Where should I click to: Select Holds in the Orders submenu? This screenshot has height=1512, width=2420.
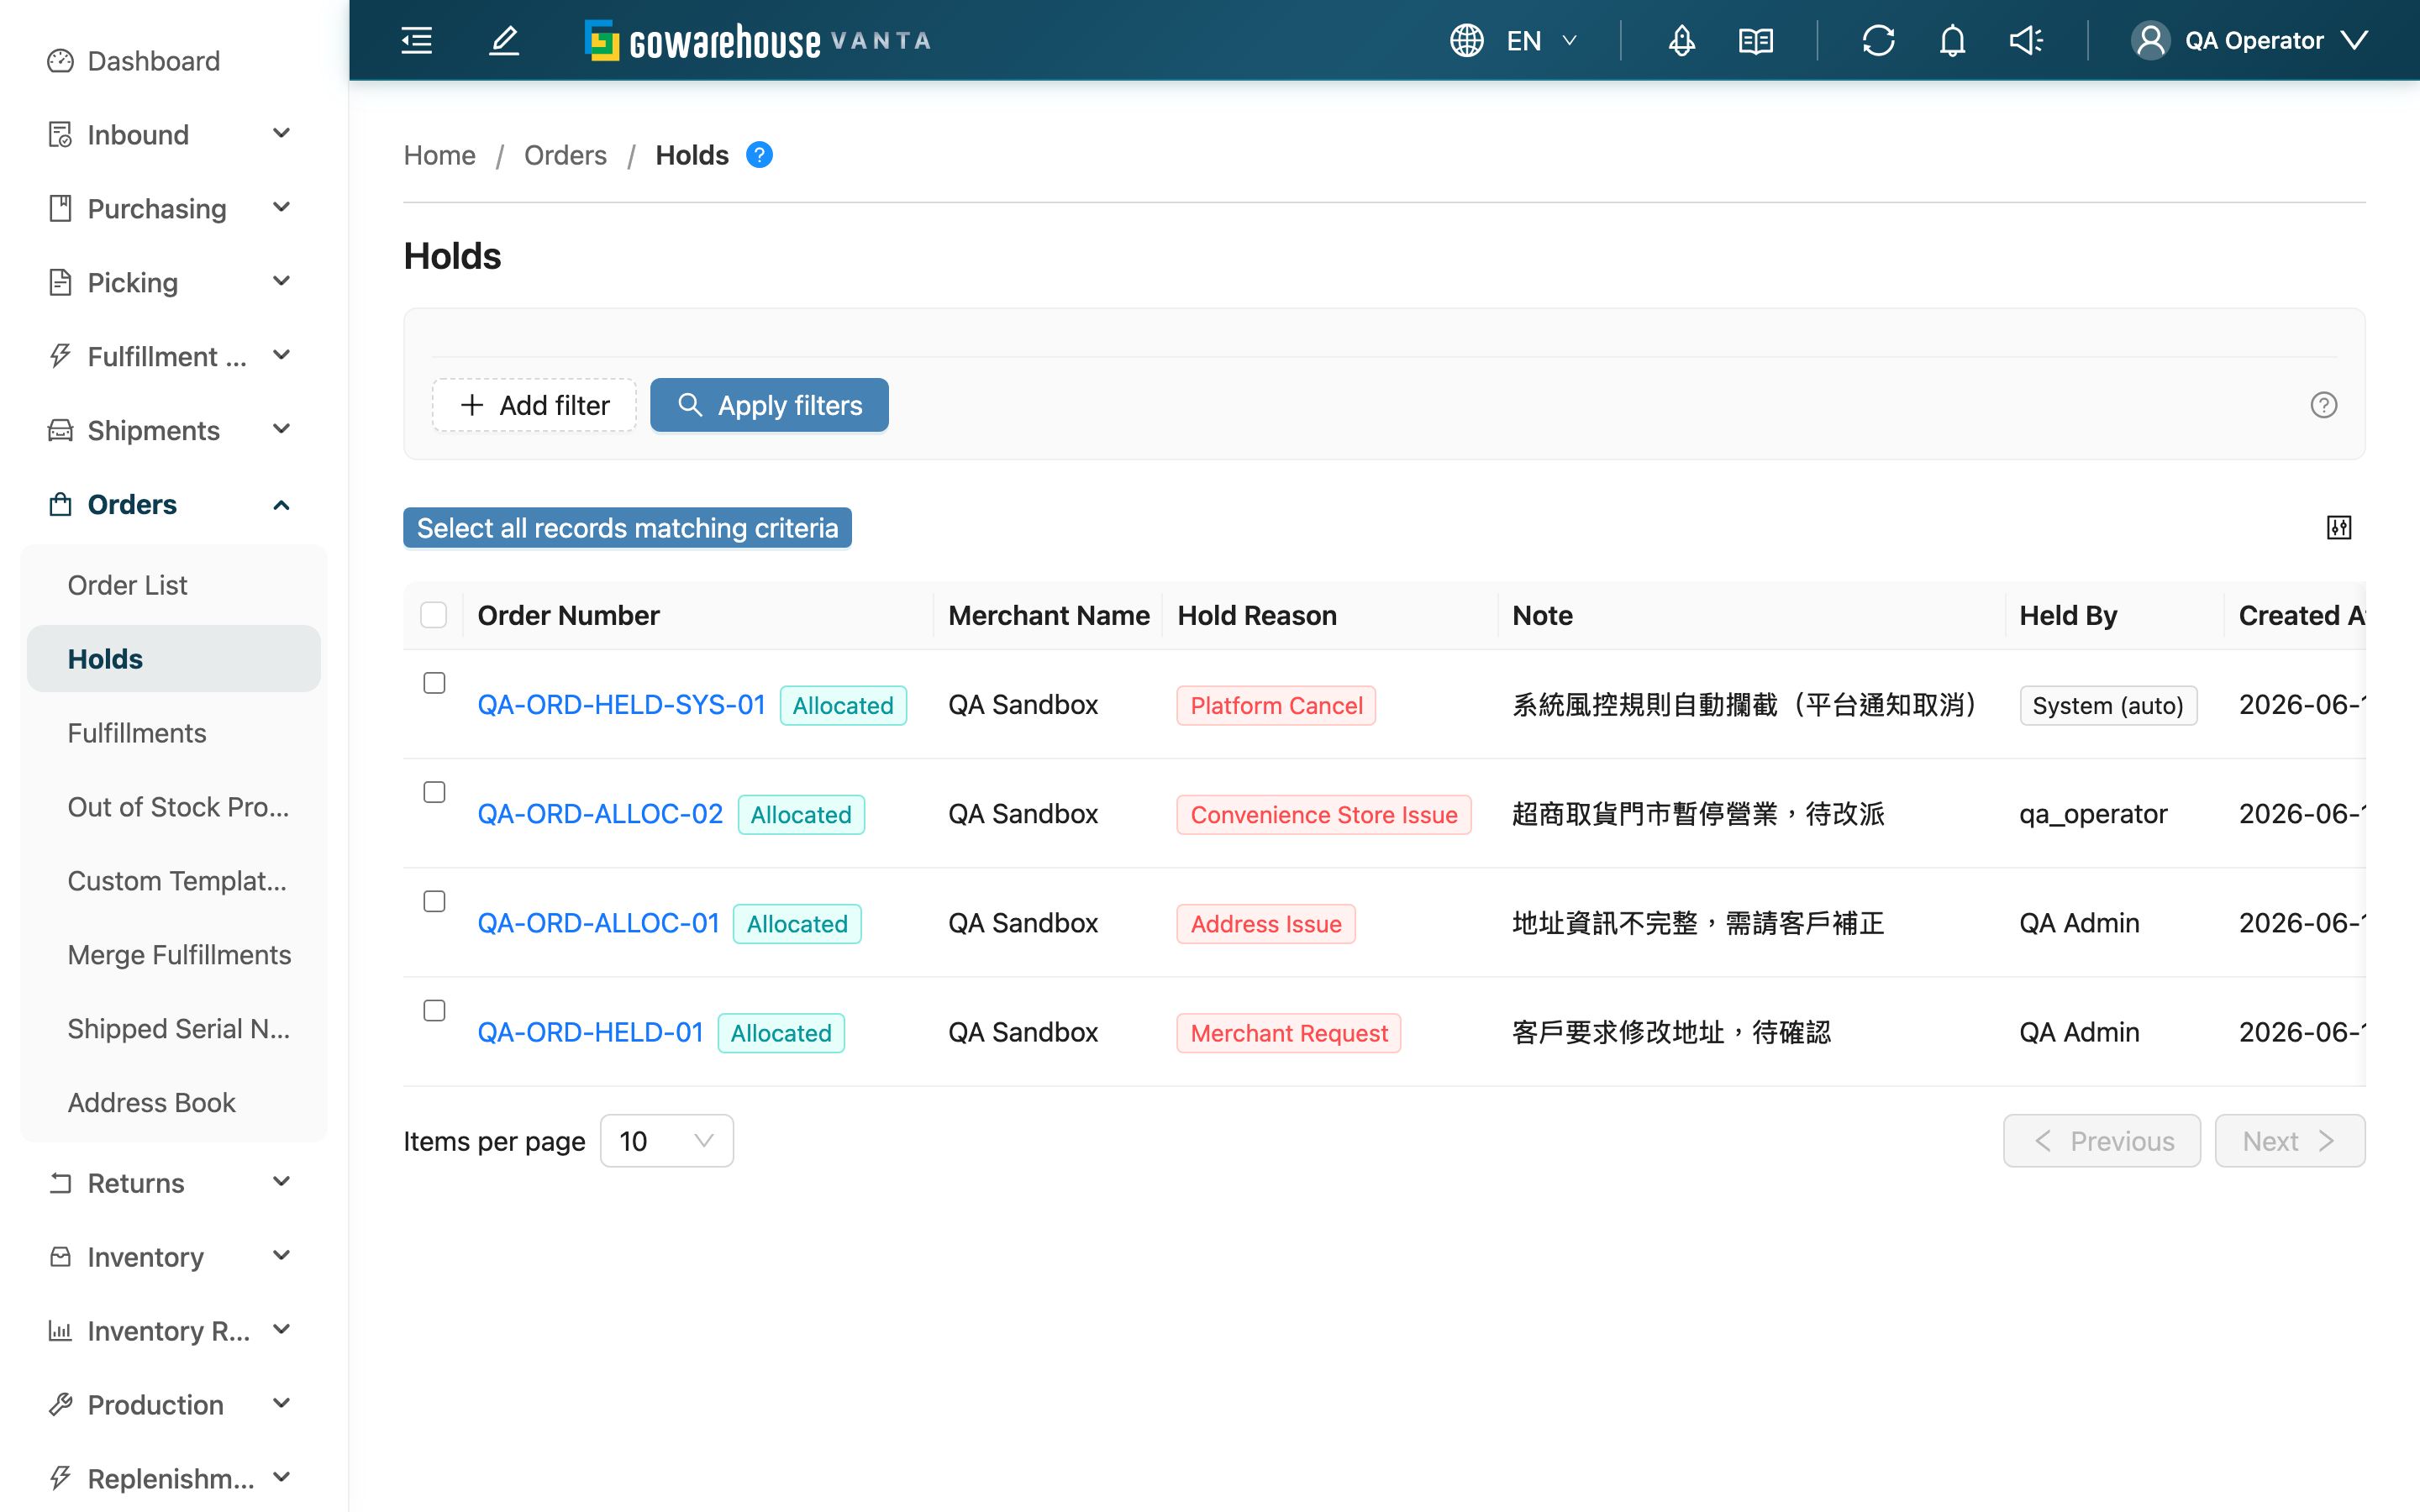click(174, 659)
